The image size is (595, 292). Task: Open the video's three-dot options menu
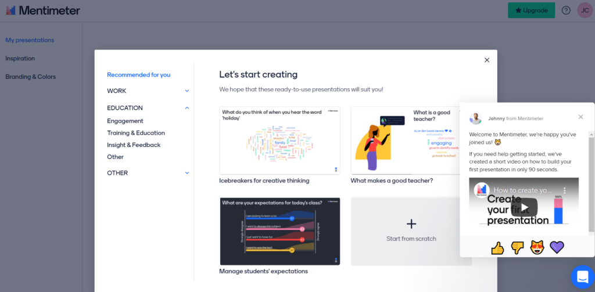click(x=564, y=190)
